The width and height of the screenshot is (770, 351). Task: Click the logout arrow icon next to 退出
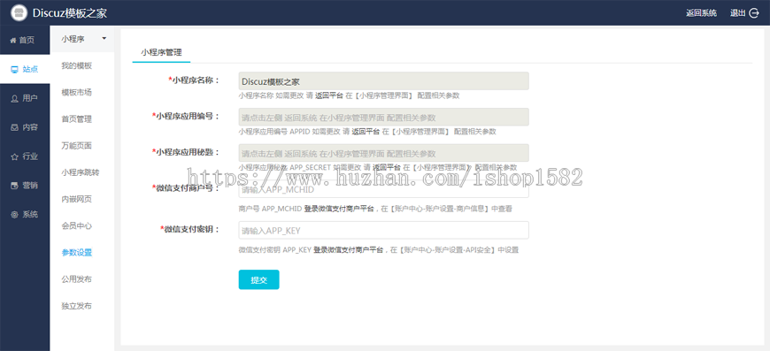[754, 13]
